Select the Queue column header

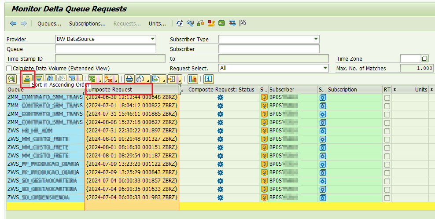click(45, 90)
